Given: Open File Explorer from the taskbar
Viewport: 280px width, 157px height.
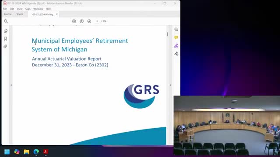Looking at the screenshot, I should click(26, 152).
